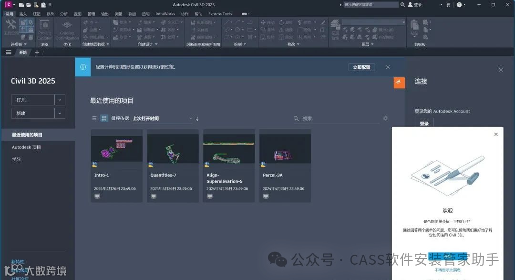Click the Intersection (交叉口) tool

(x=172, y=22)
